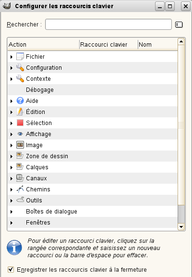Select the Fenêtres row label
Viewport: 192px width, 277px height.
(38, 222)
